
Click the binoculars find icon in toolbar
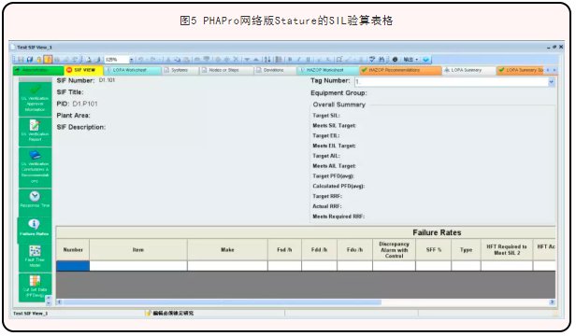click(382, 60)
